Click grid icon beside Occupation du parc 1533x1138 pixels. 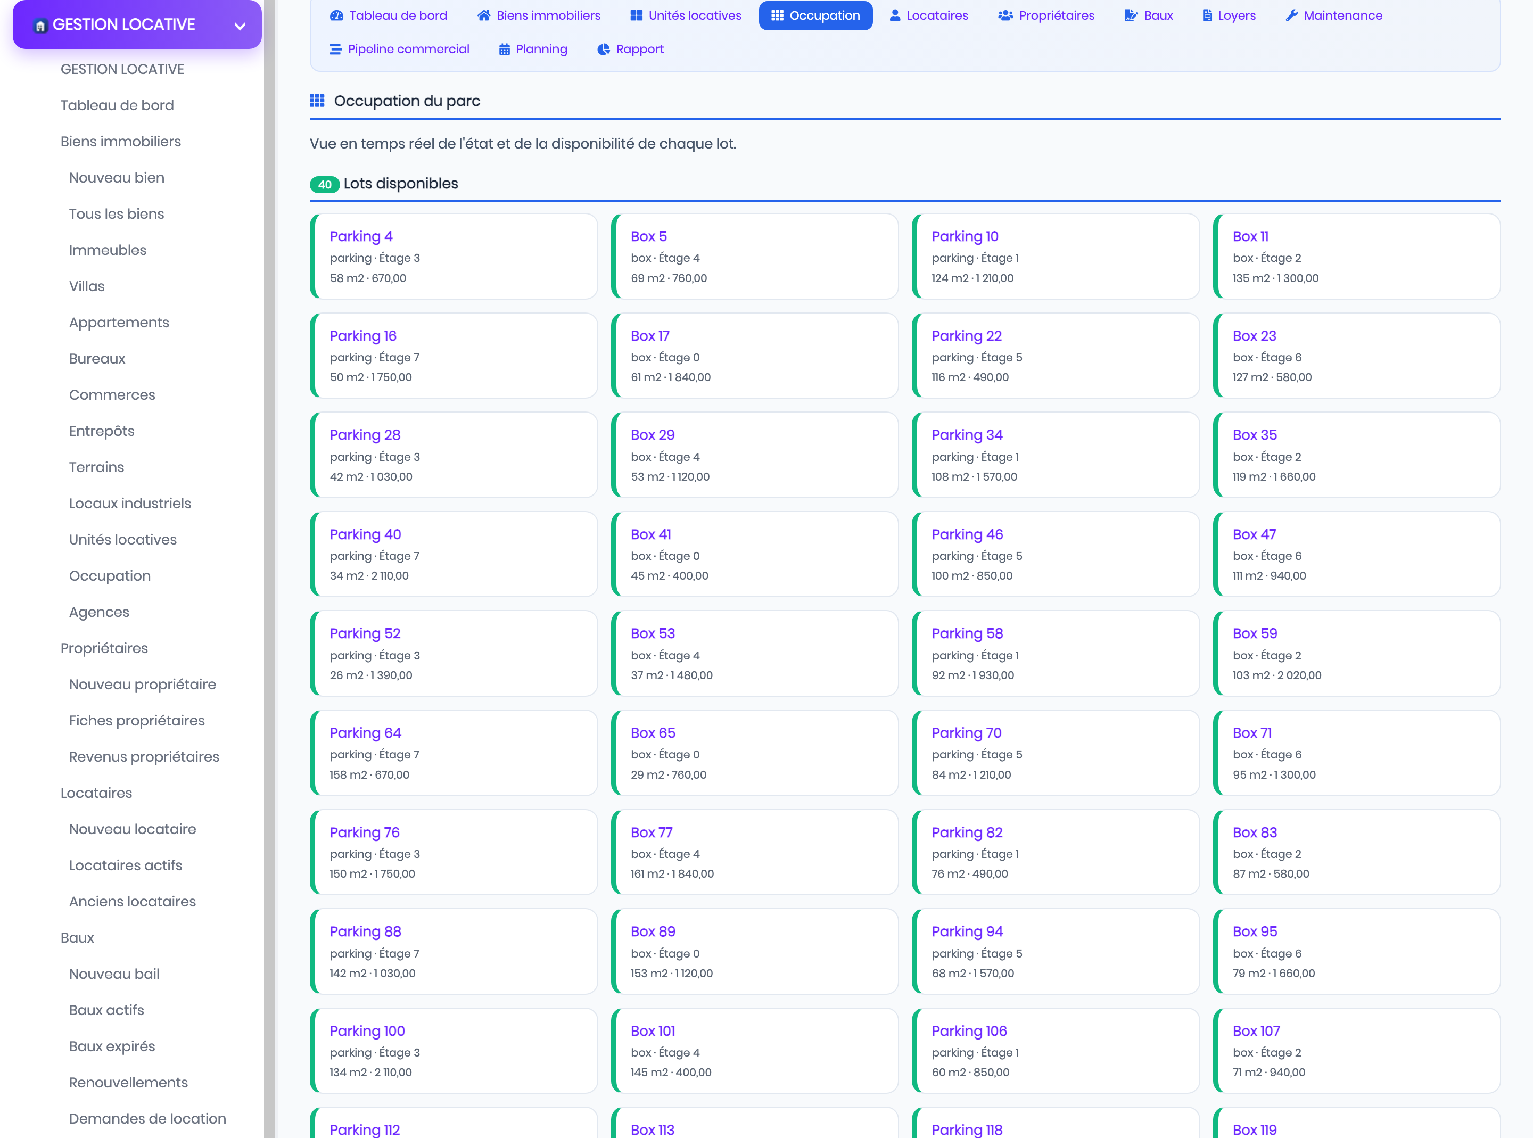[317, 101]
